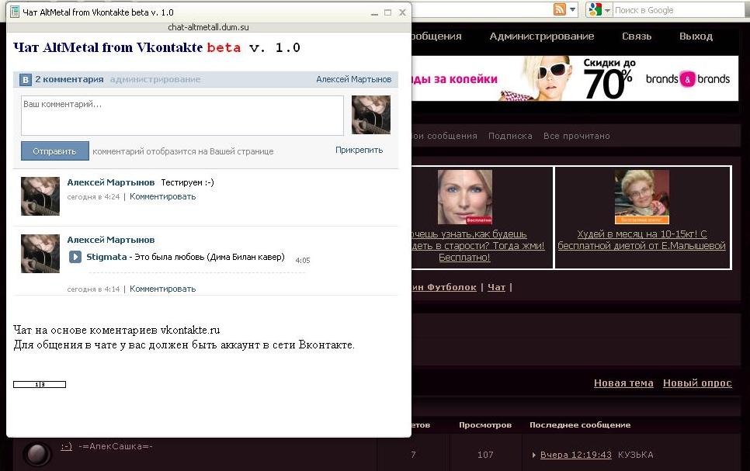Click the Поиск в Google search field

[679, 10]
